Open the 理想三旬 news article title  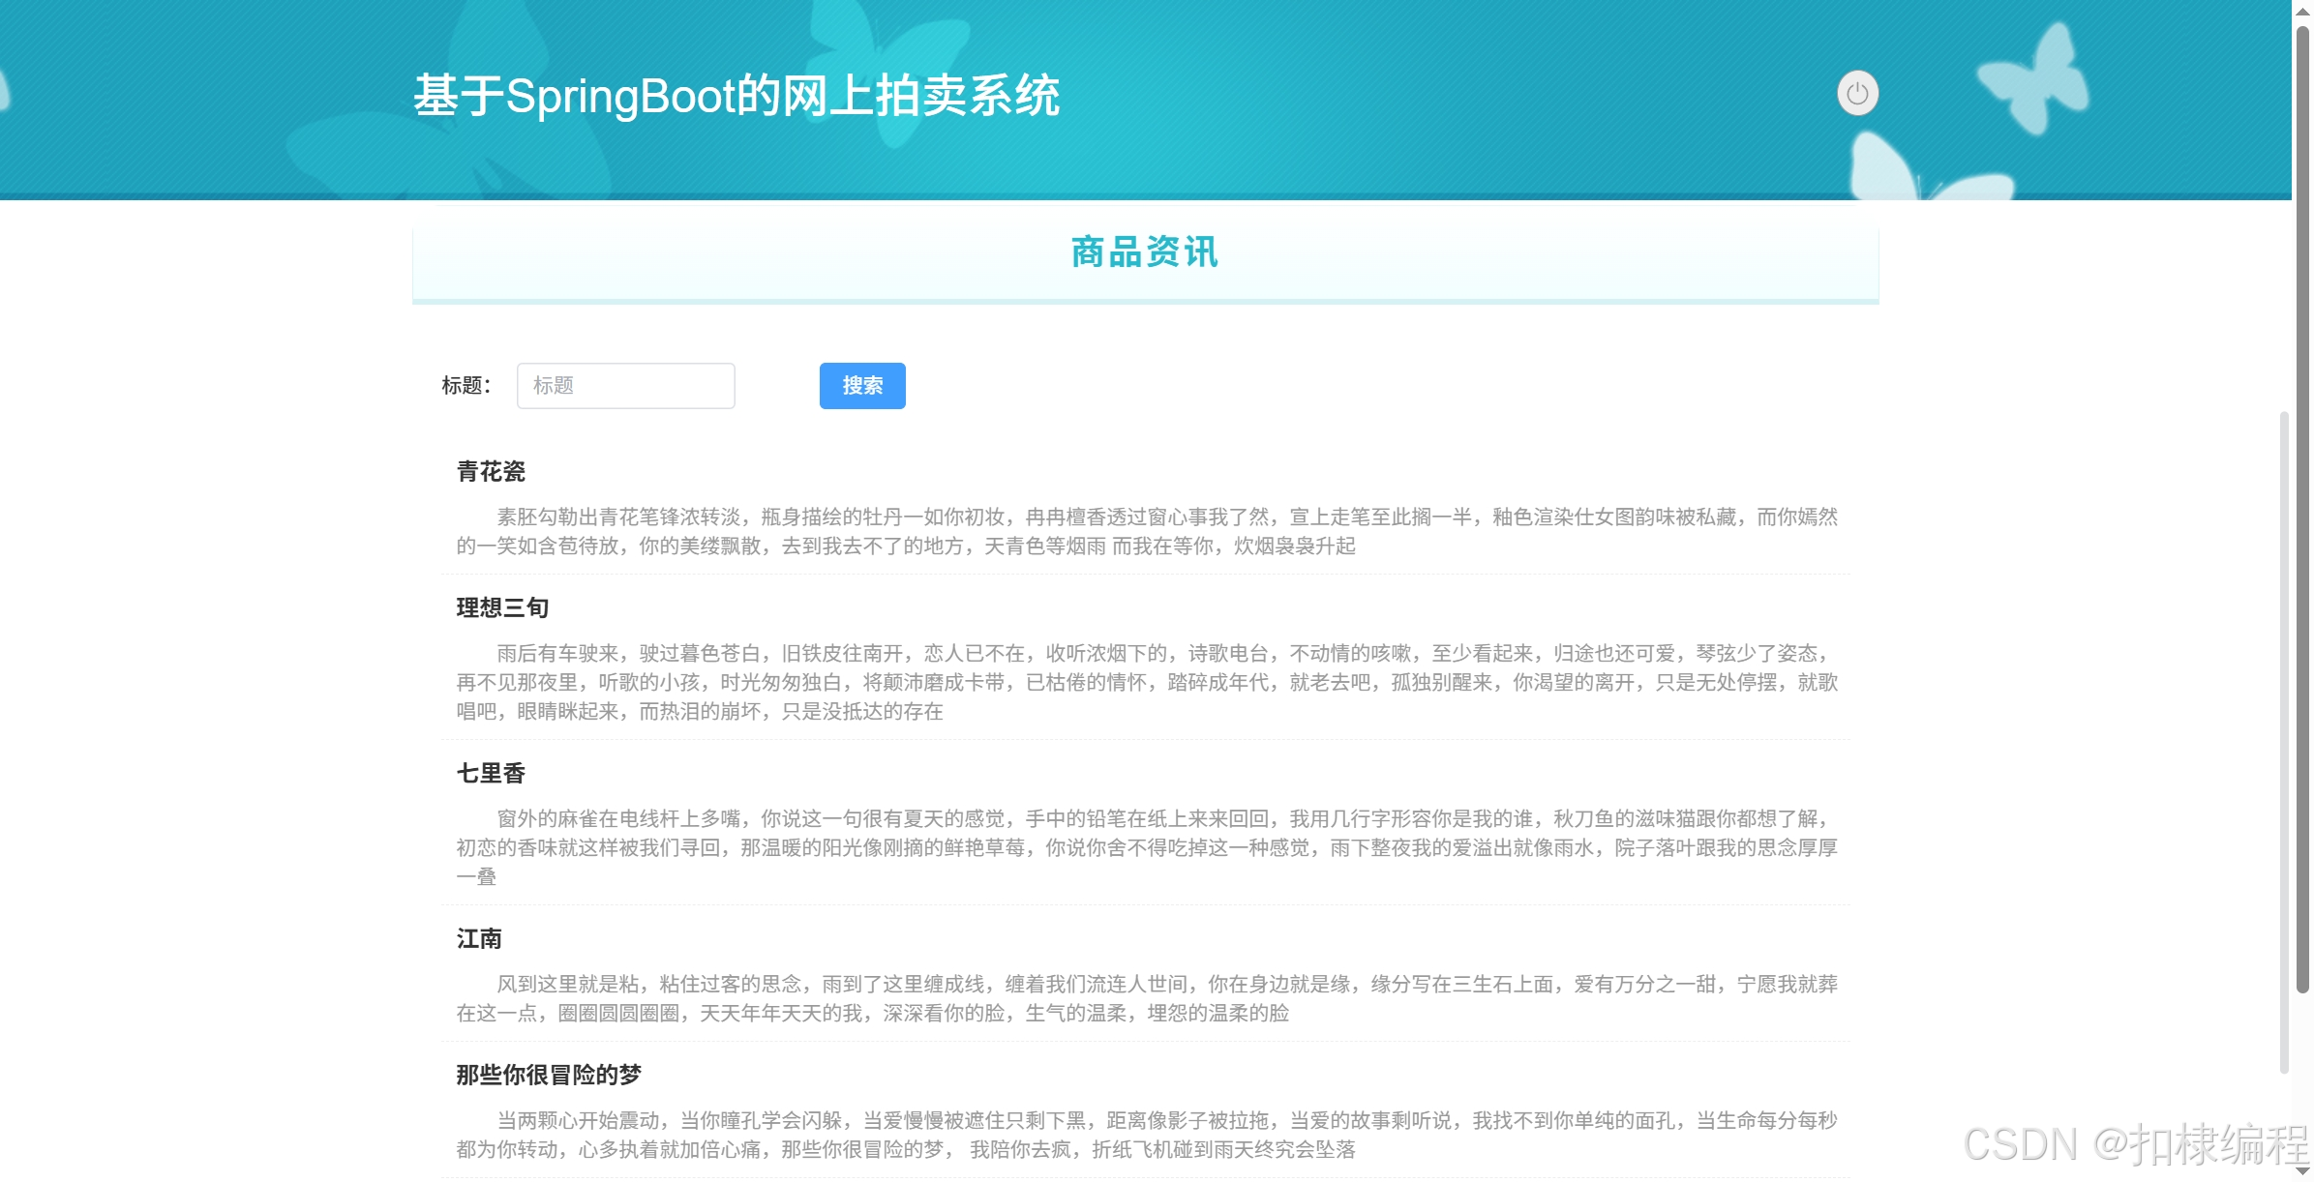pos(502,608)
